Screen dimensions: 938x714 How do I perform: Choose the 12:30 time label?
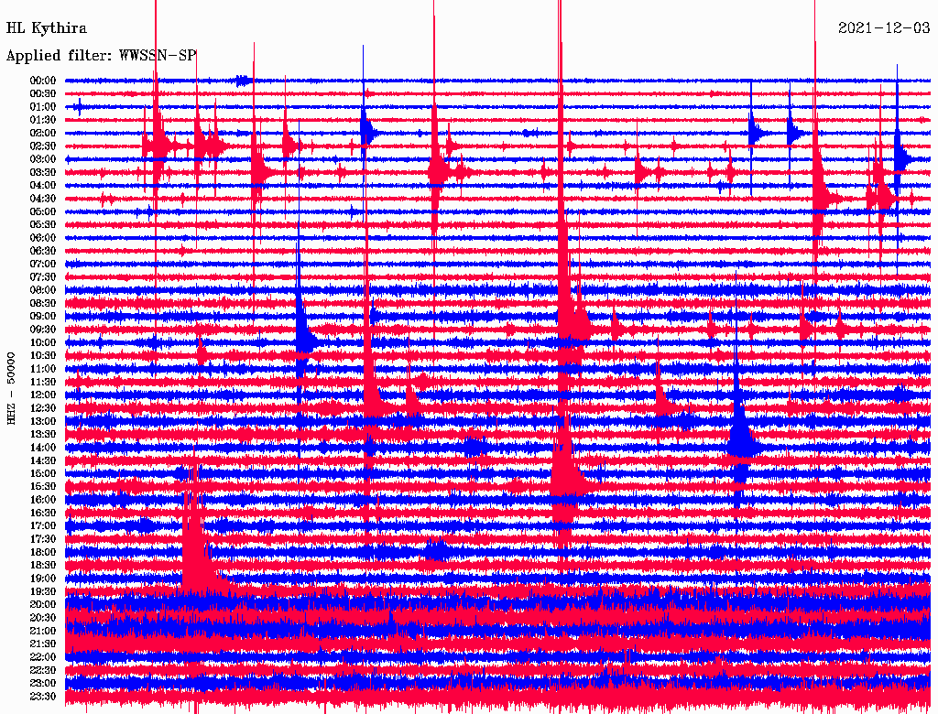point(43,408)
